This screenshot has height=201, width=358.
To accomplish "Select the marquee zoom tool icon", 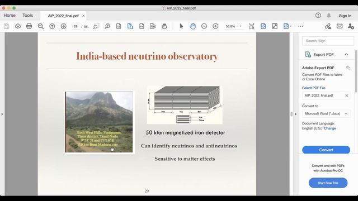I will (96, 26).
